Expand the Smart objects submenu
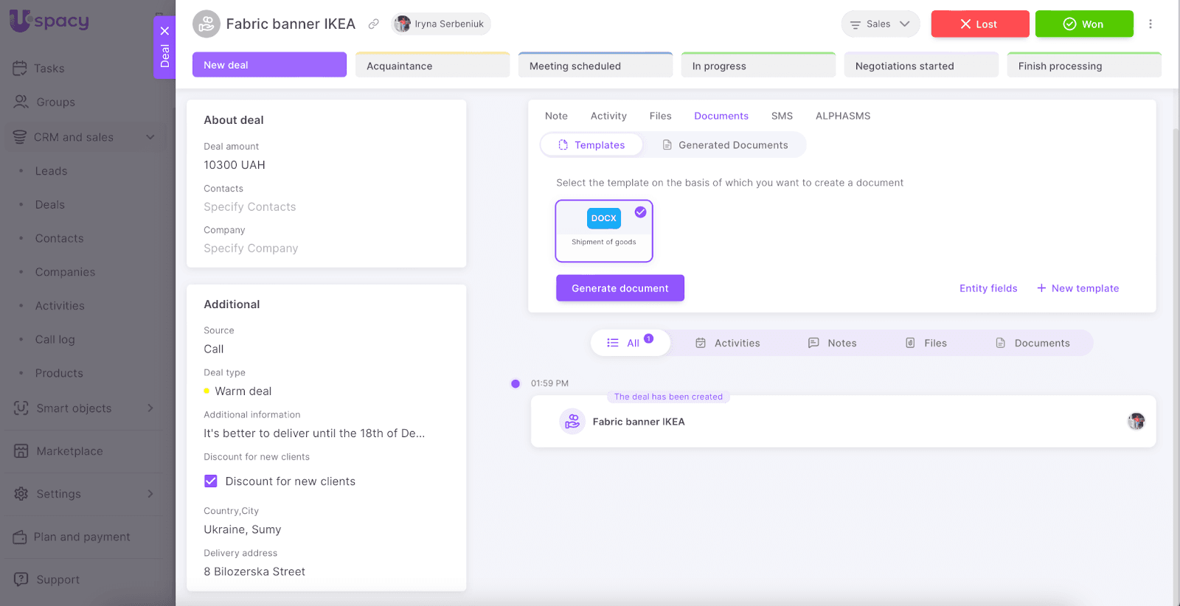1180x606 pixels. [x=150, y=408]
